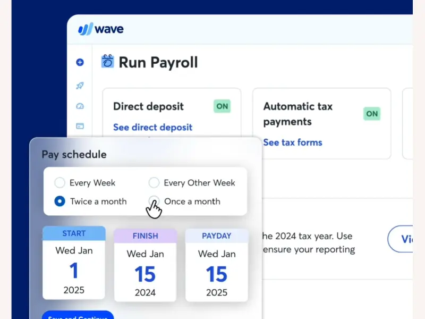Select the credit card icon in the sidebar
The image size is (425, 319).
click(80, 126)
